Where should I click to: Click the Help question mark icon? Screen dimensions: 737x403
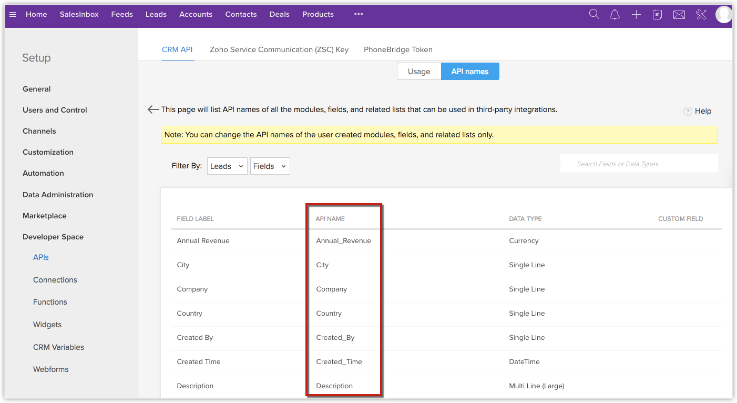click(x=688, y=111)
